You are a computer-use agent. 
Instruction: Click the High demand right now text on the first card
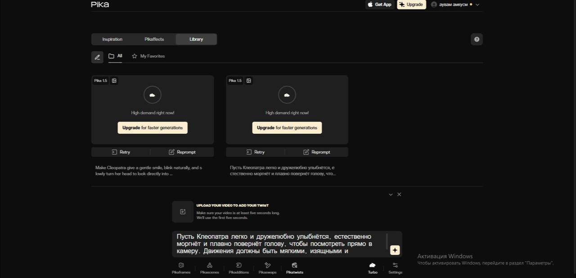(153, 113)
